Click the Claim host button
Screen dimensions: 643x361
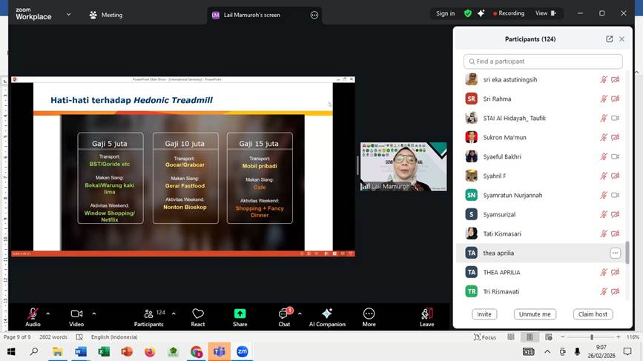(593, 314)
